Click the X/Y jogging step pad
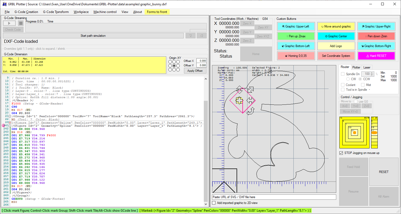Screen dimensions: 401x214 354,133
